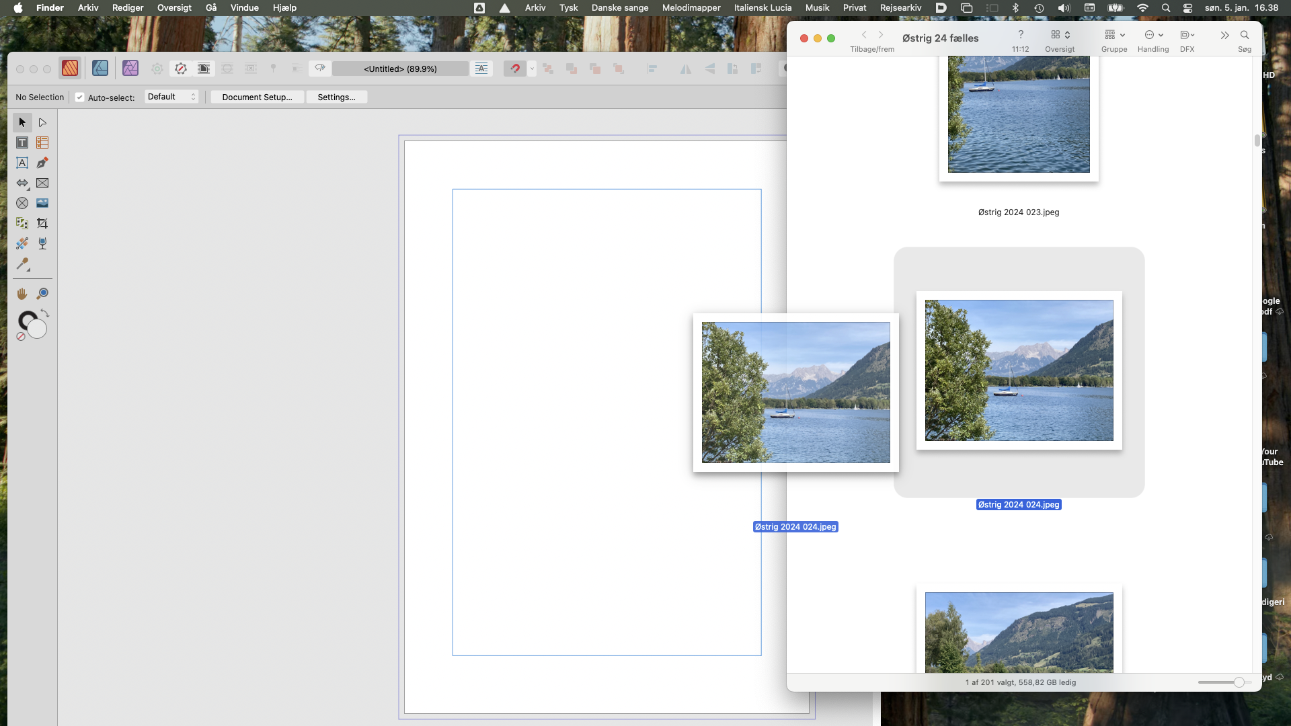1291x726 pixels.
Task: Open the Arkiv menu next to Finder
Action: (x=88, y=8)
